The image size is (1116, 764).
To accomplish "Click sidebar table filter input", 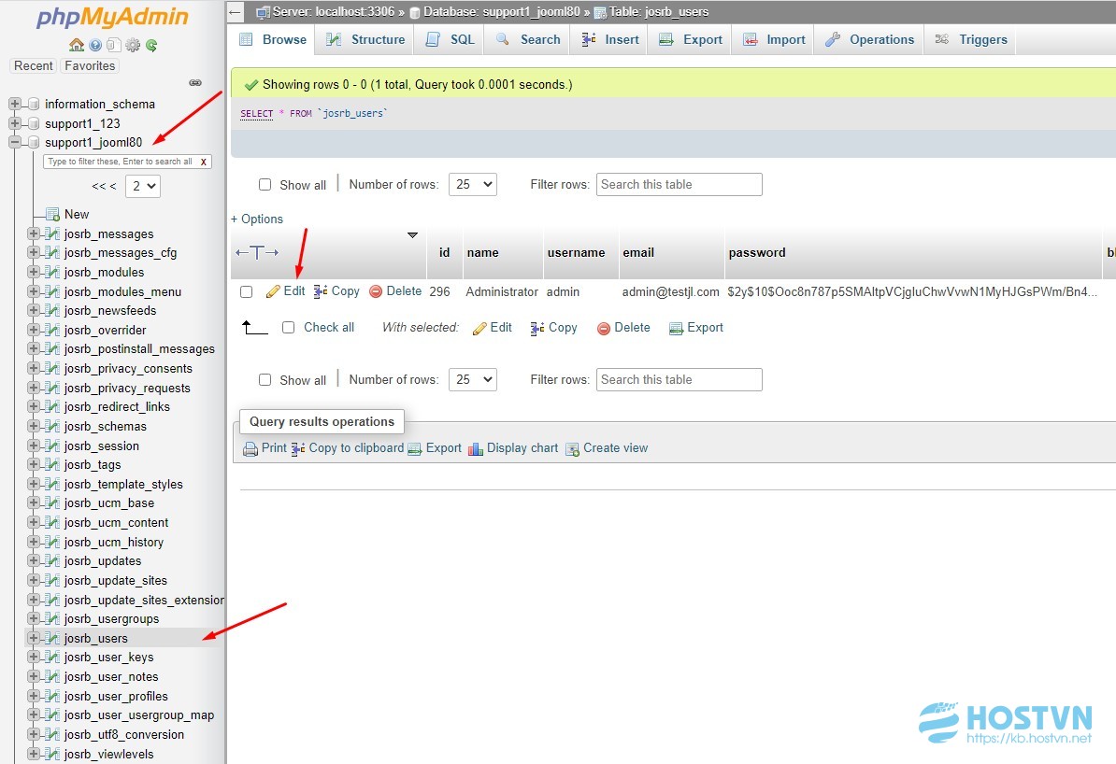I will point(127,162).
